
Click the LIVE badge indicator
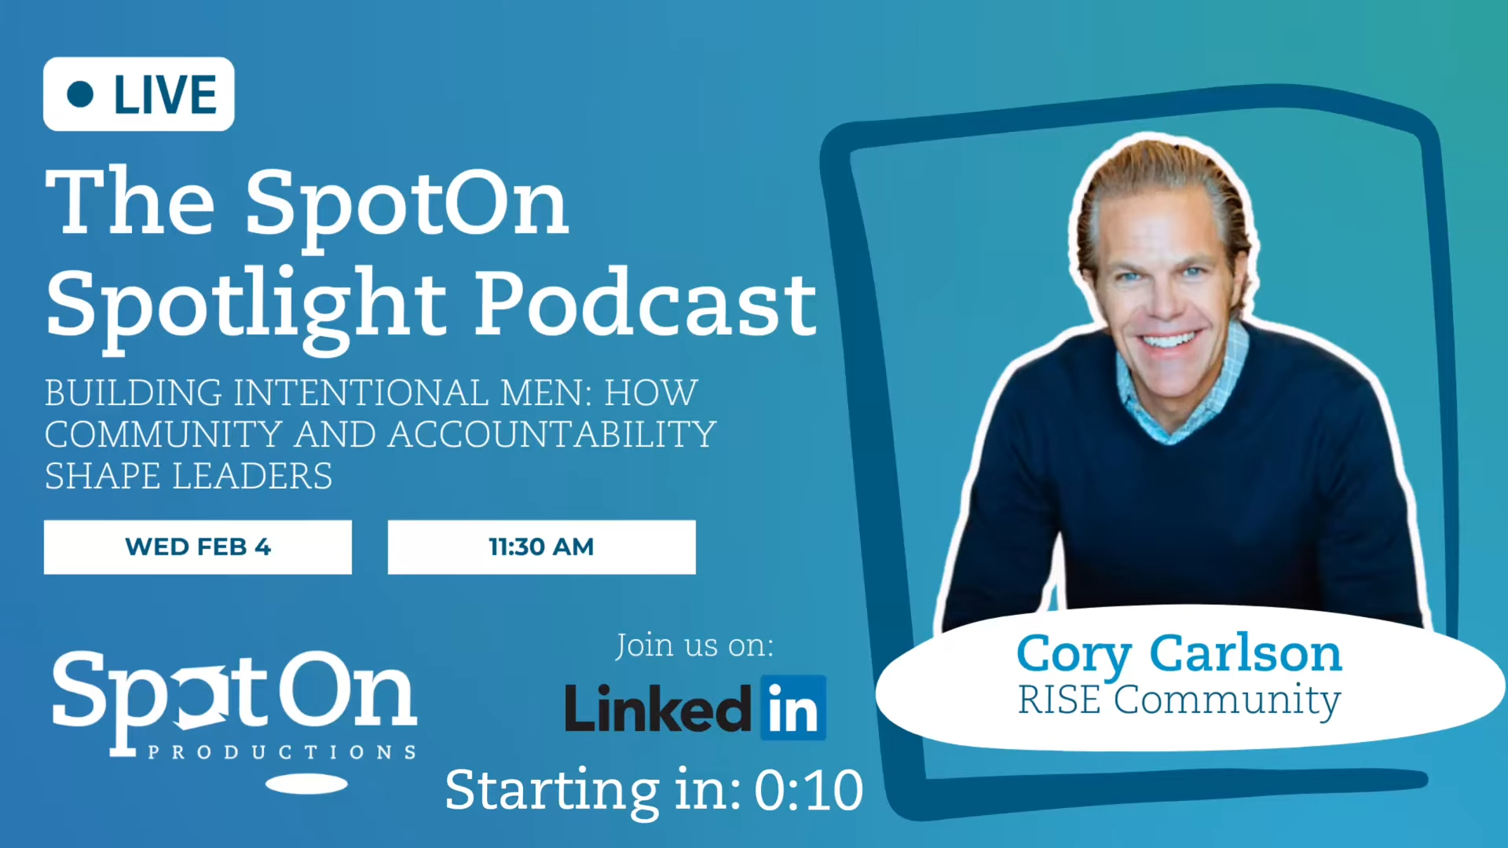[138, 94]
